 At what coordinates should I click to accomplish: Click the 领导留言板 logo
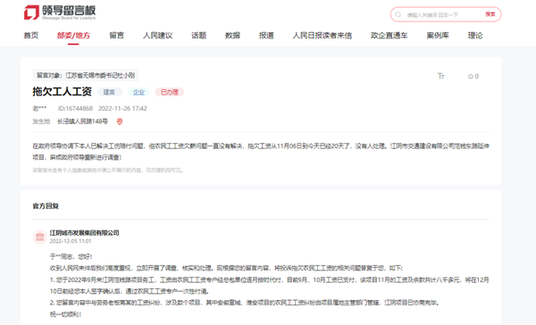(60, 12)
